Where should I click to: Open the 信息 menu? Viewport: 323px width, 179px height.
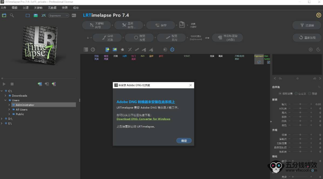click(x=76, y=8)
